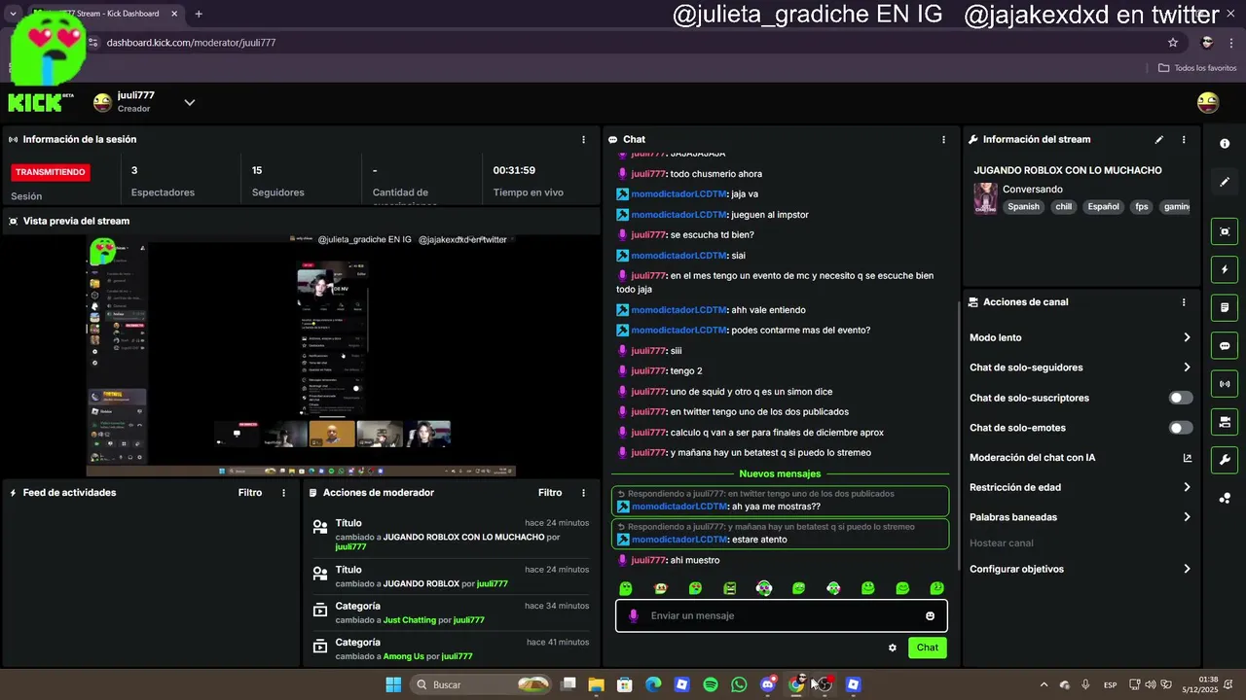
Task: Open a new browser tab
Action: (199, 14)
